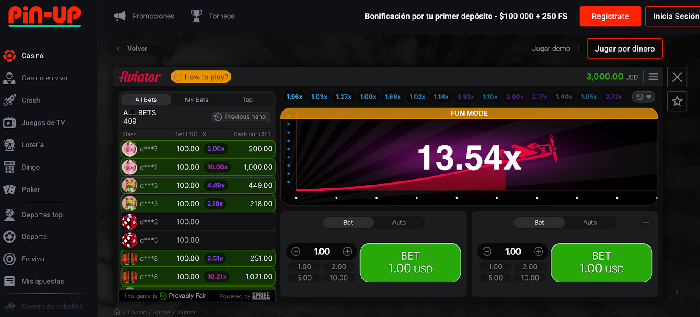Add game to favorites star

pyautogui.click(x=677, y=101)
